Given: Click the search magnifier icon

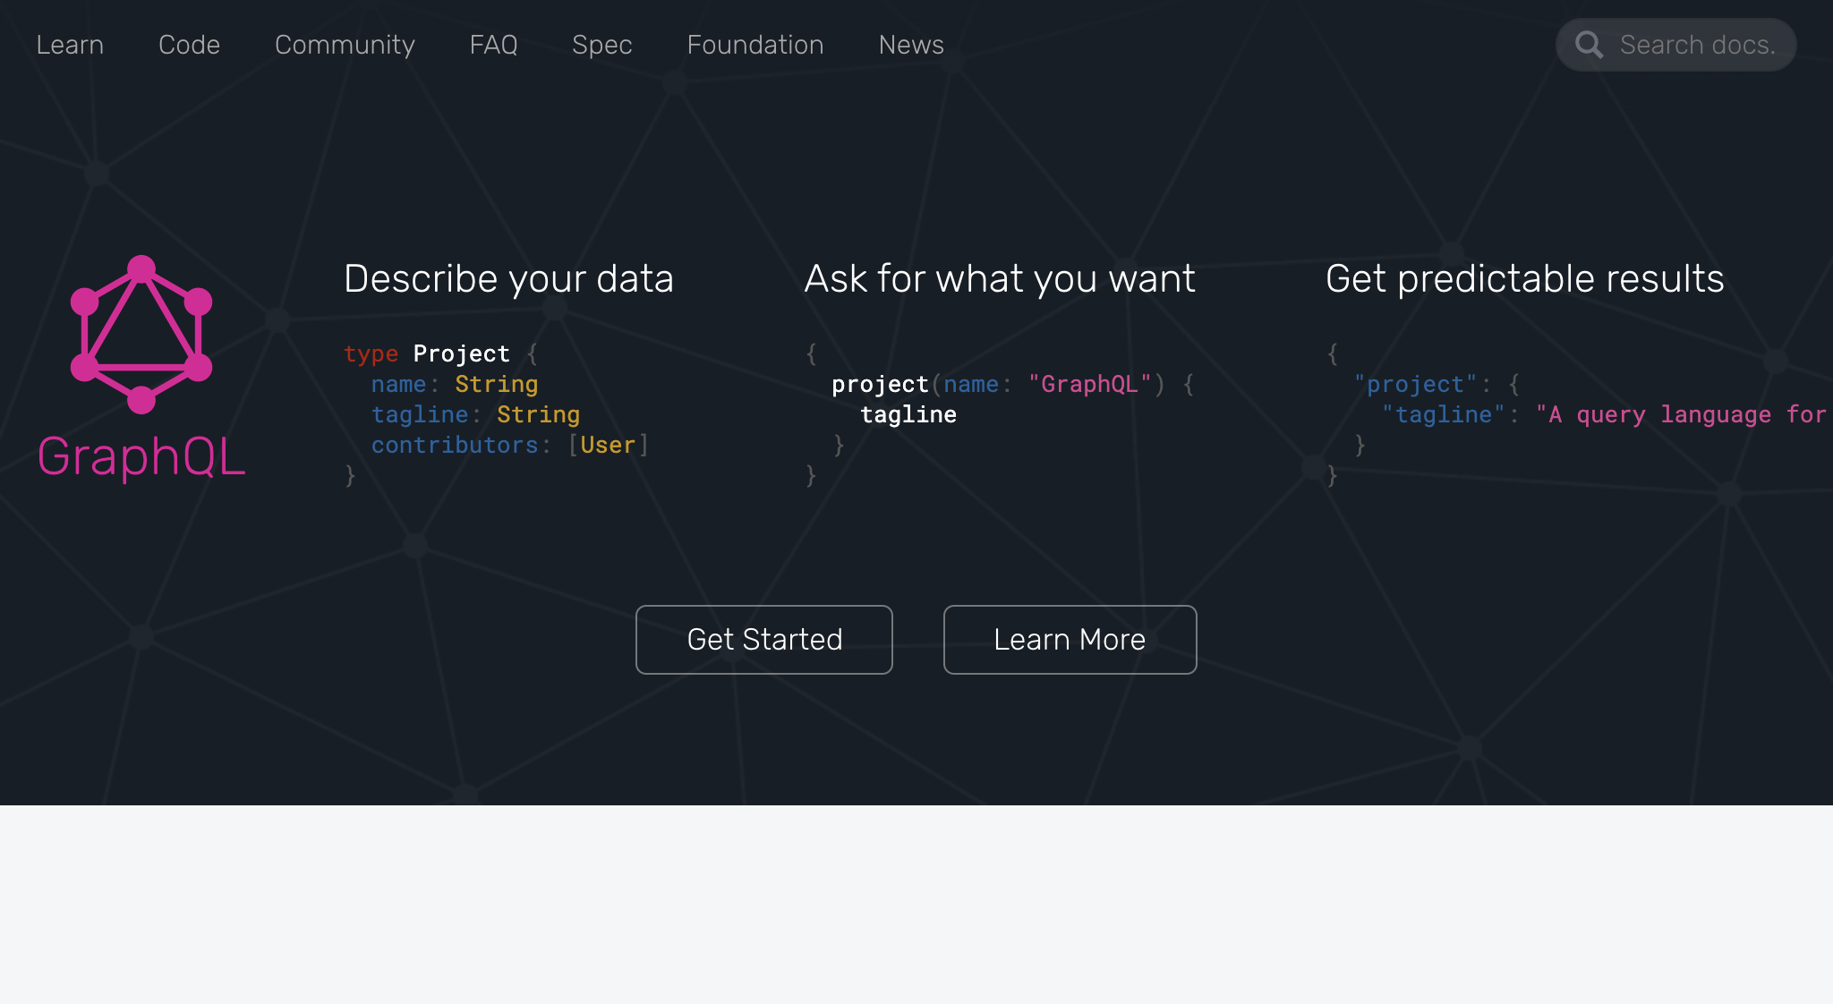Looking at the screenshot, I should click(x=1590, y=45).
